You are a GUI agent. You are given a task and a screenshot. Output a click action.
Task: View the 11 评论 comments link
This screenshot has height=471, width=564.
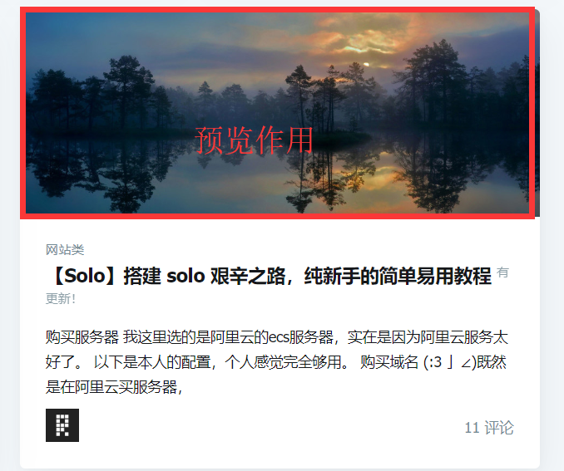click(489, 428)
